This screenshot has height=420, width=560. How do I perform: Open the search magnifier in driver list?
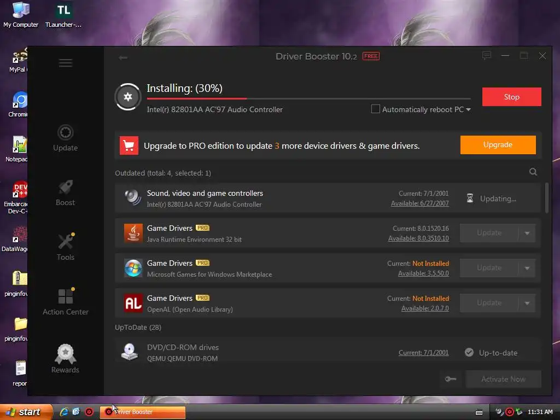click(x=533, y=172)
